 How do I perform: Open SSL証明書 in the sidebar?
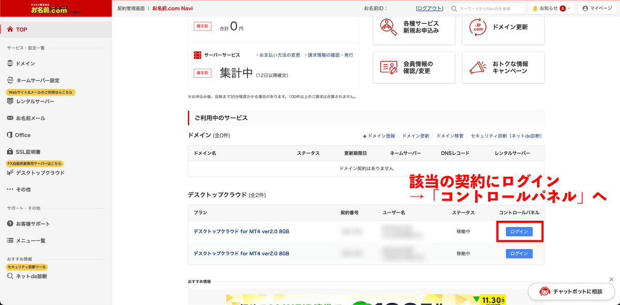[24, 151]
